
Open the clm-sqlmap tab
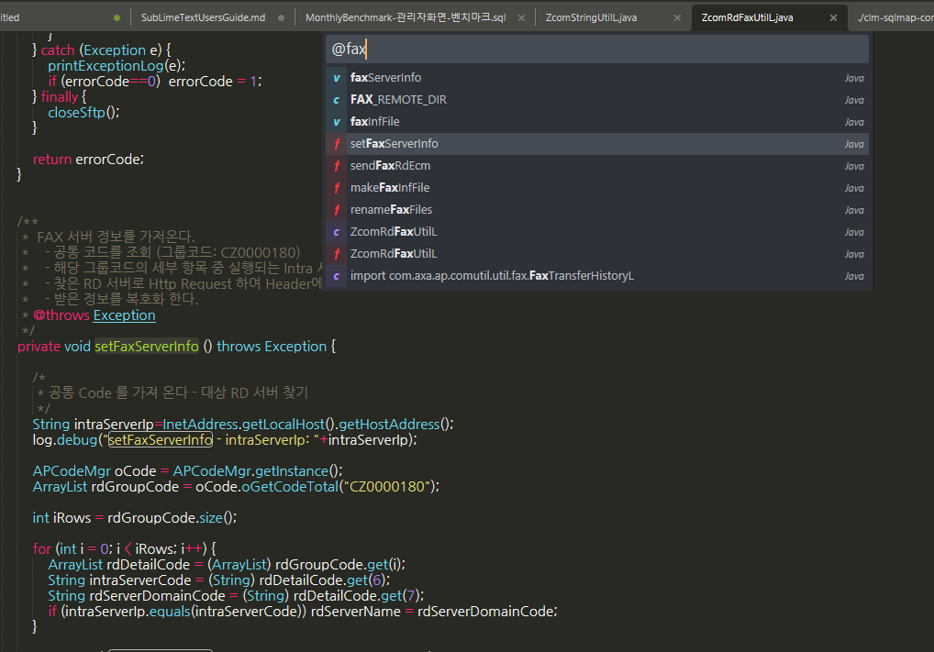(x=895, y=17)
